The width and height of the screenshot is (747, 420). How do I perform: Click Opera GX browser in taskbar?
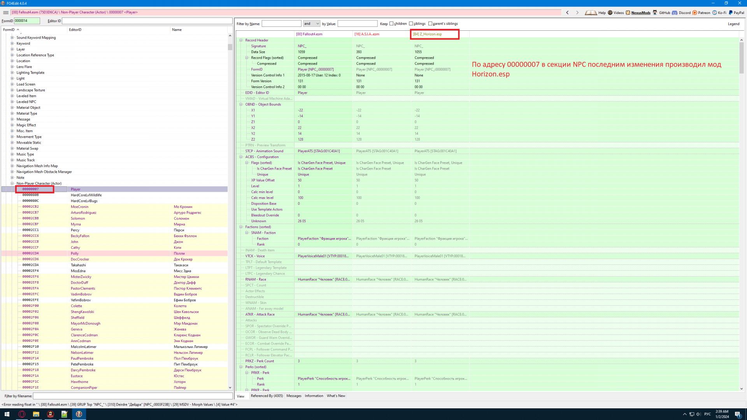point(22,414)
